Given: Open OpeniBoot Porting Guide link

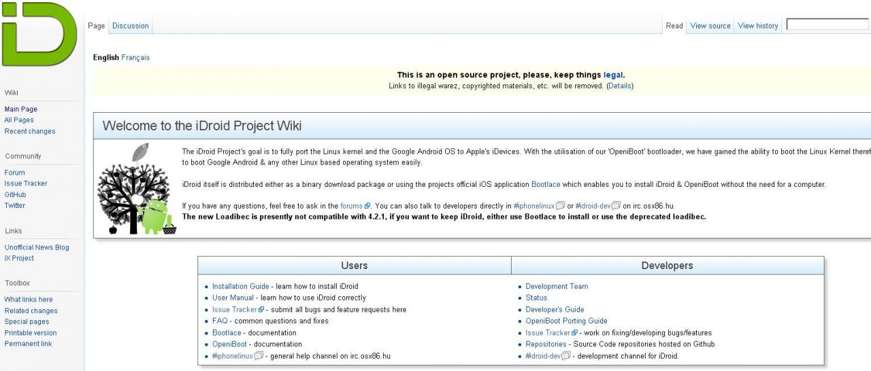Looking at the screenshot, I should click(x=566, y=321).
